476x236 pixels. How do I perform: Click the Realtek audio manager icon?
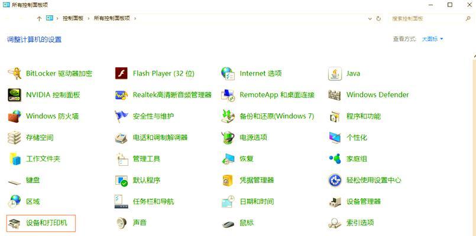121,95
